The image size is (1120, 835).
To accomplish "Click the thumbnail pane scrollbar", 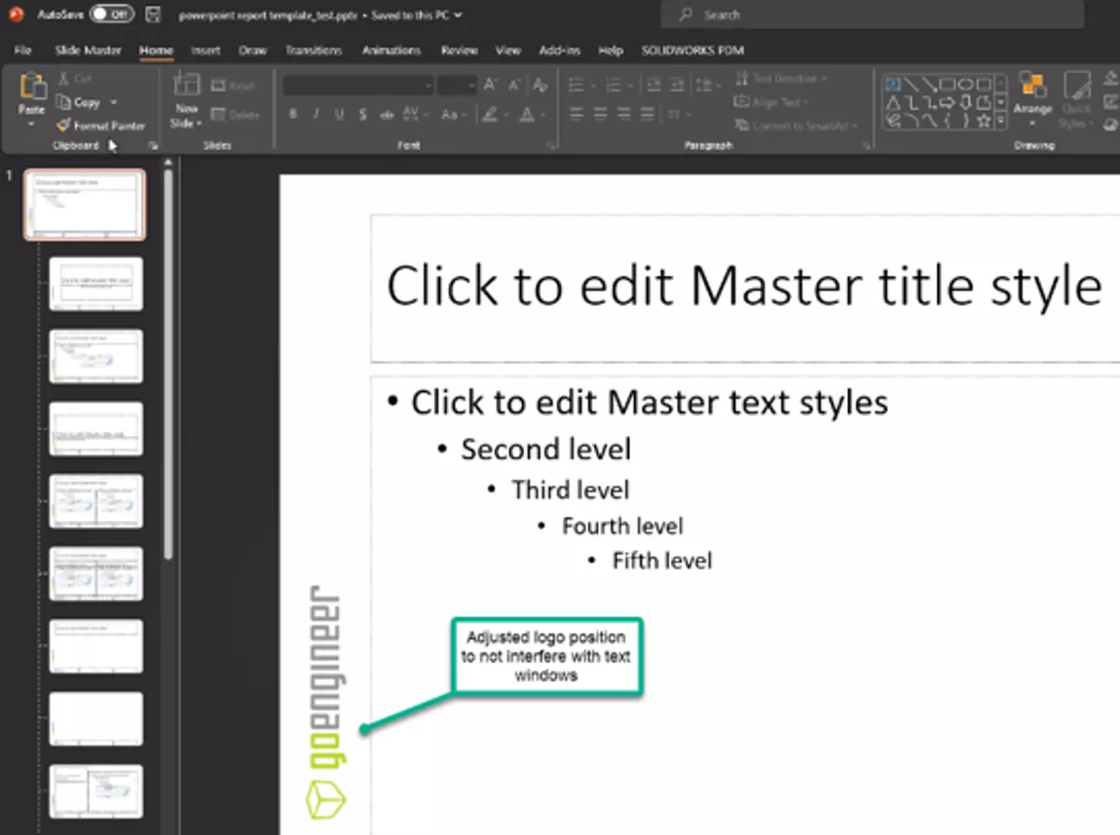I will coord(168,364).
